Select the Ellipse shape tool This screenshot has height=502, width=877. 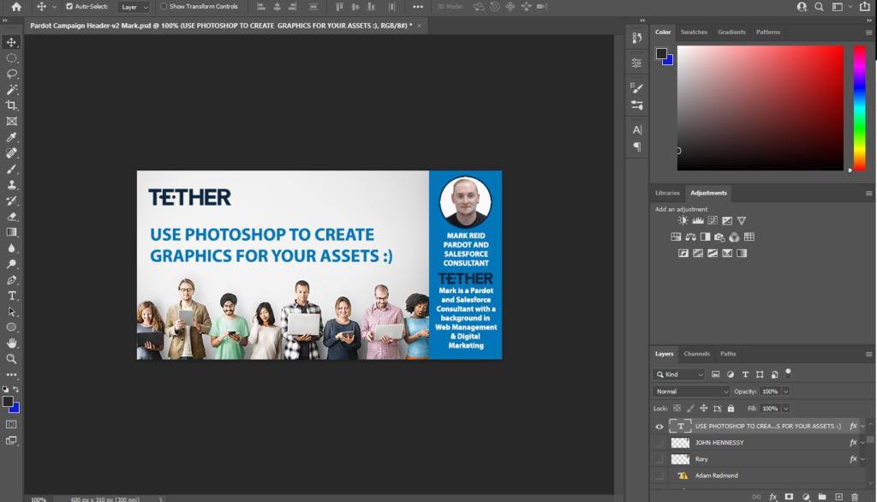[11, 327]
